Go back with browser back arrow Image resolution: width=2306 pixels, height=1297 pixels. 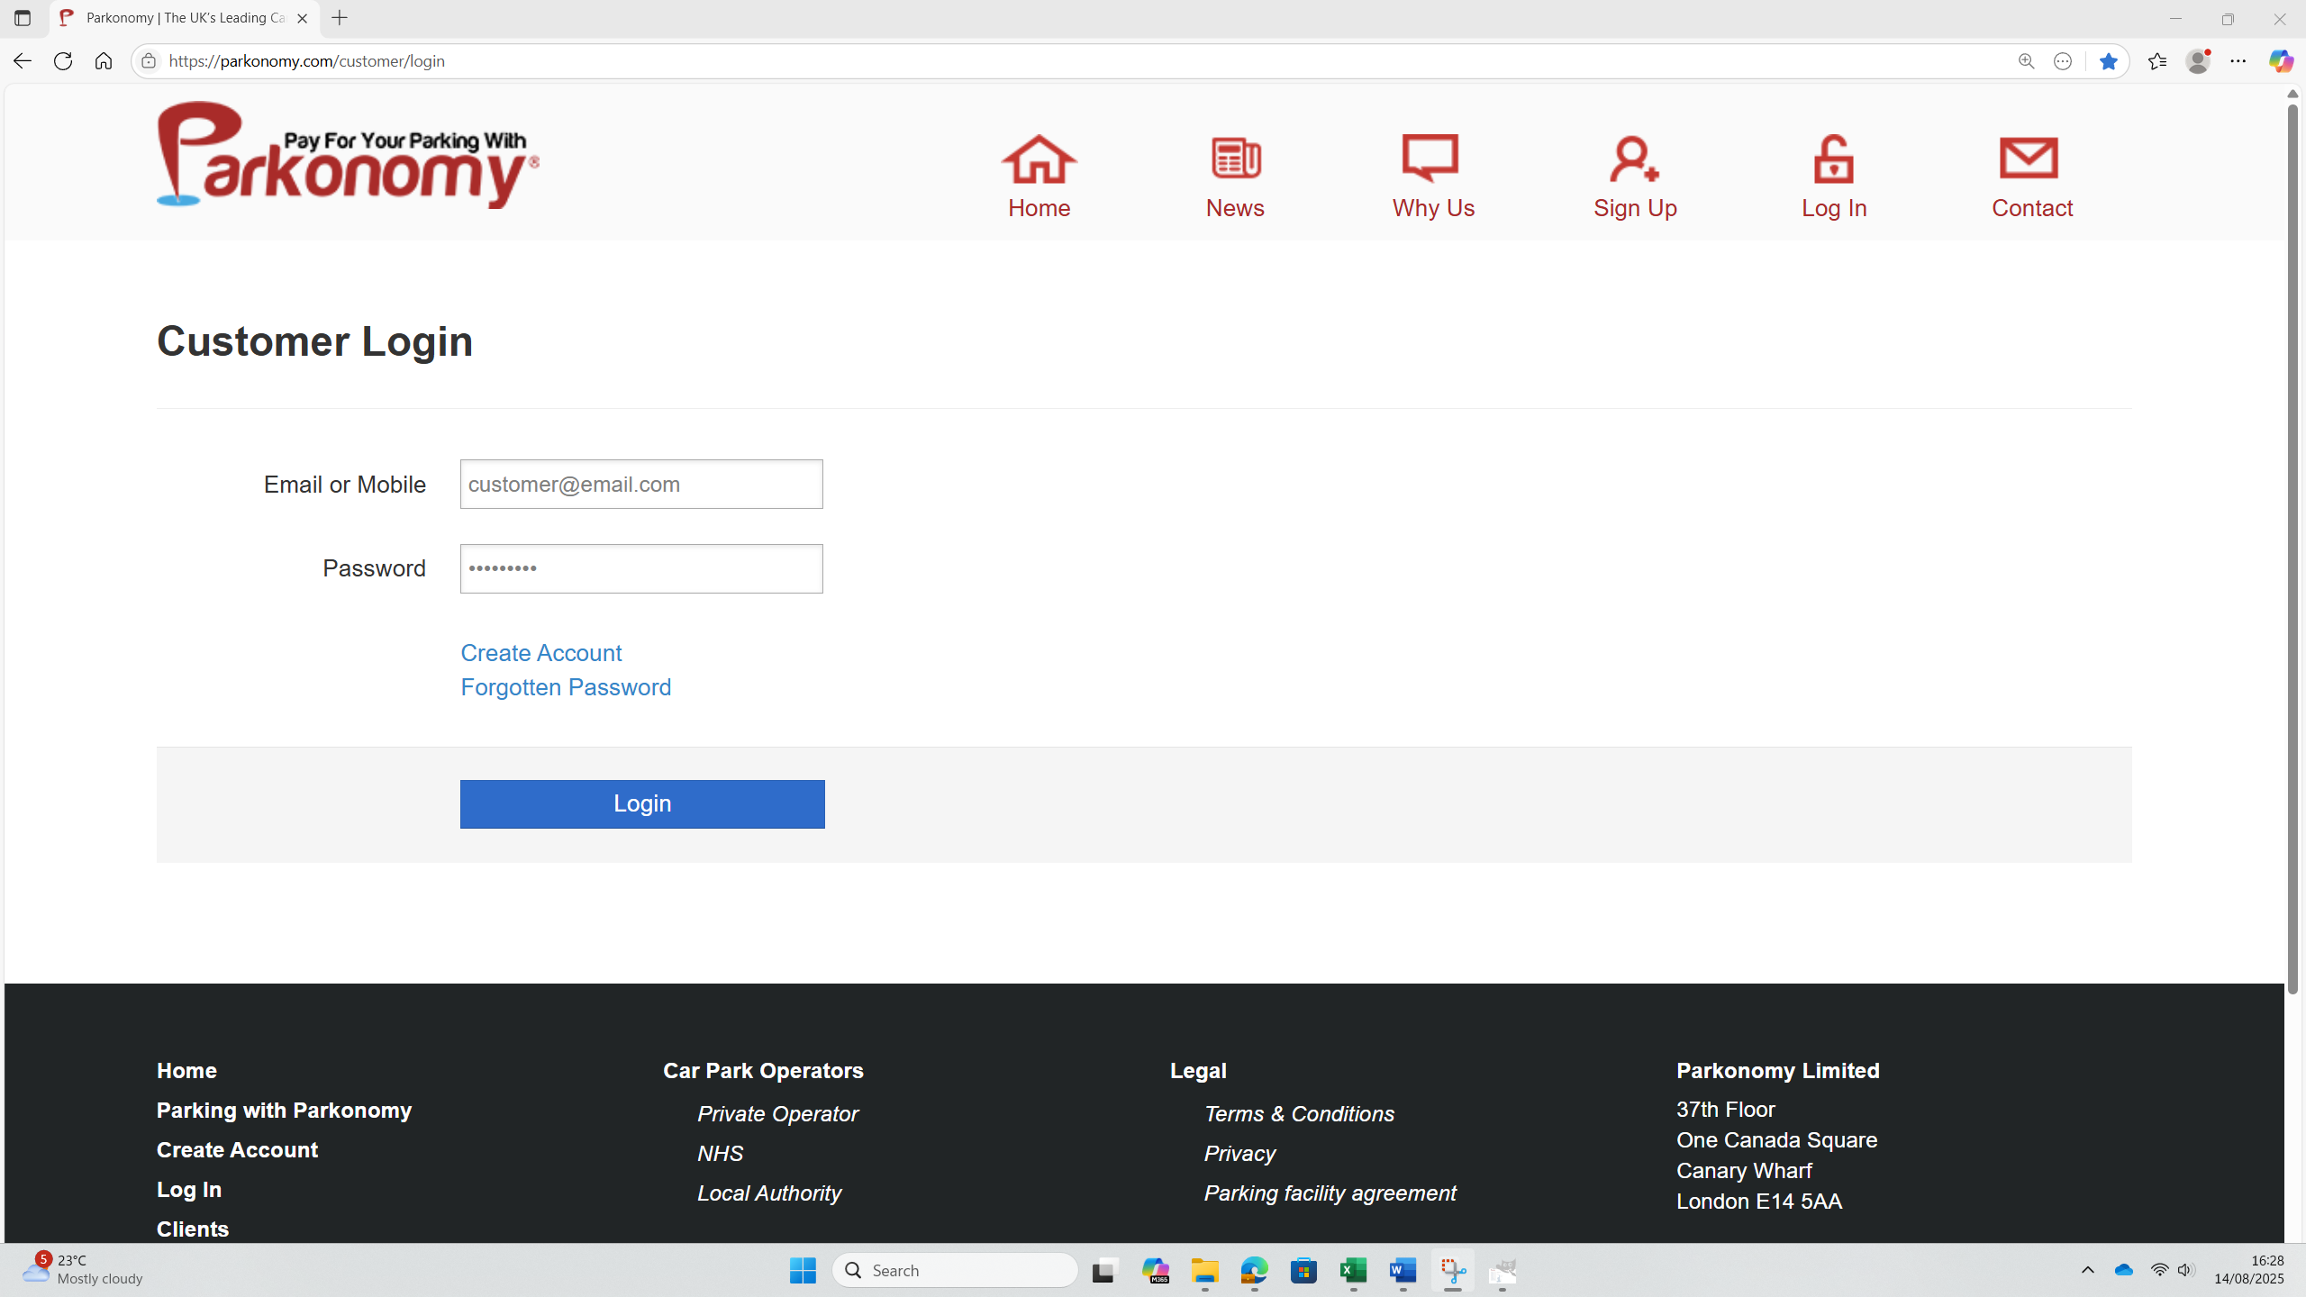tap(23, 61)
